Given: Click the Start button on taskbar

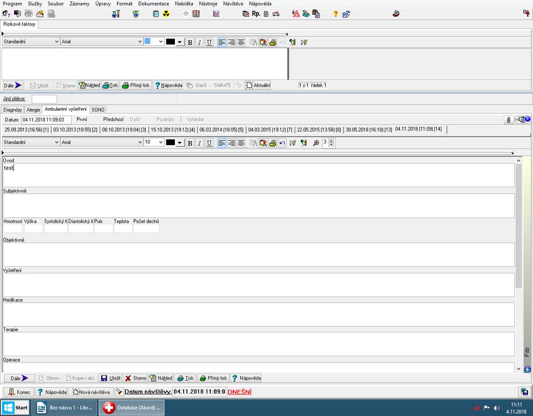Looking at the screenshot, I should [x=15, y=408].
